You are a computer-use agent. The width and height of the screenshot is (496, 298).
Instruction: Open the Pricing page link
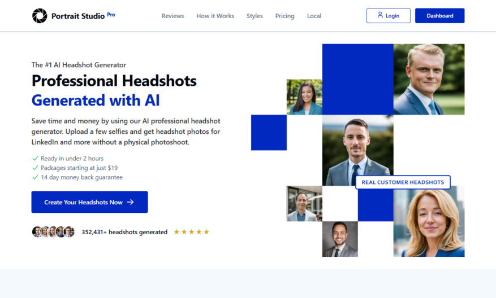(284, 16)
